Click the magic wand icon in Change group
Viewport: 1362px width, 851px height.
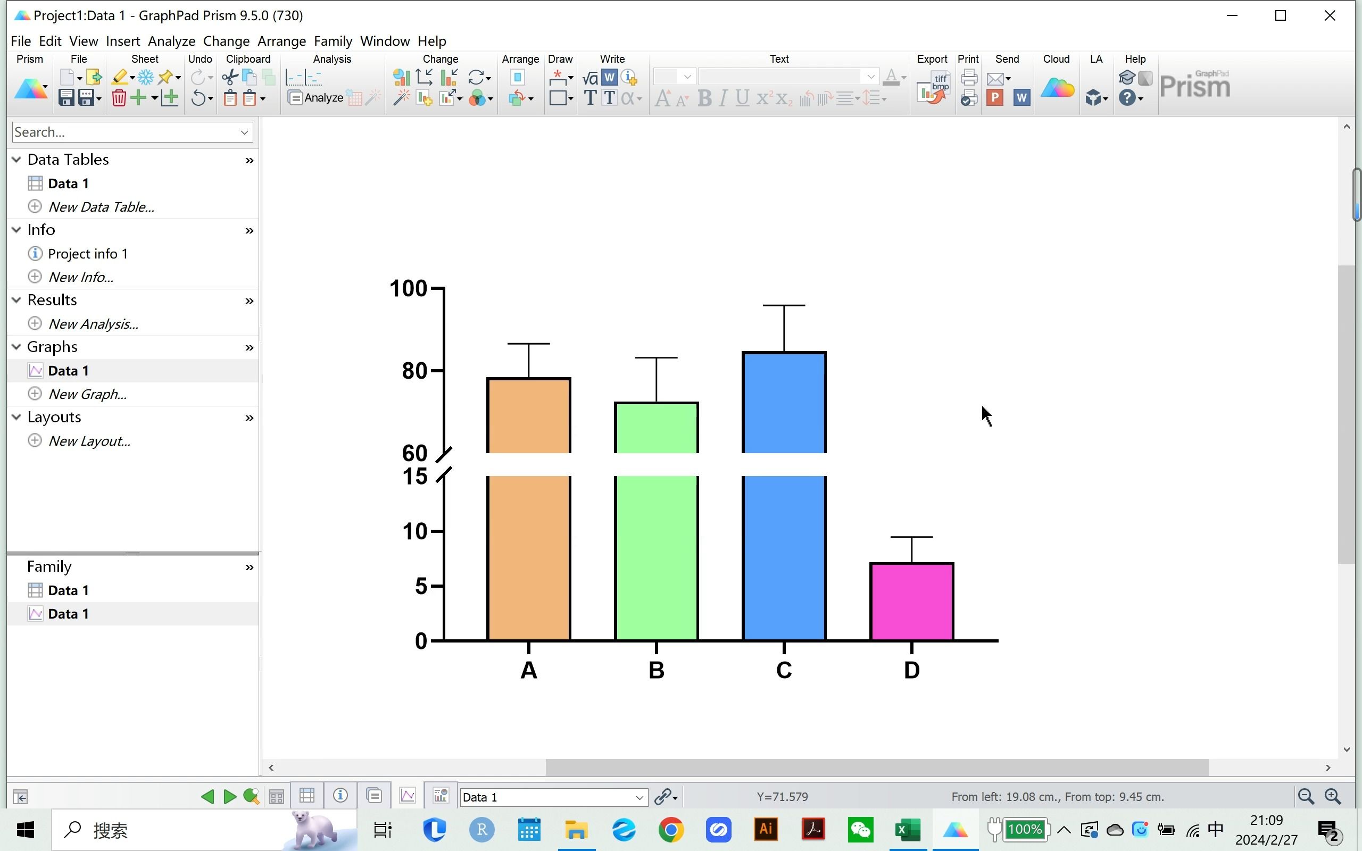click(x=401, y=98)
